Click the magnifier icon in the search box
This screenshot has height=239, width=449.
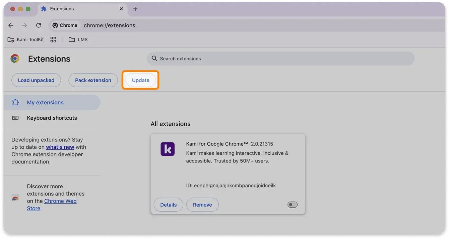click(x=154, y=58)
